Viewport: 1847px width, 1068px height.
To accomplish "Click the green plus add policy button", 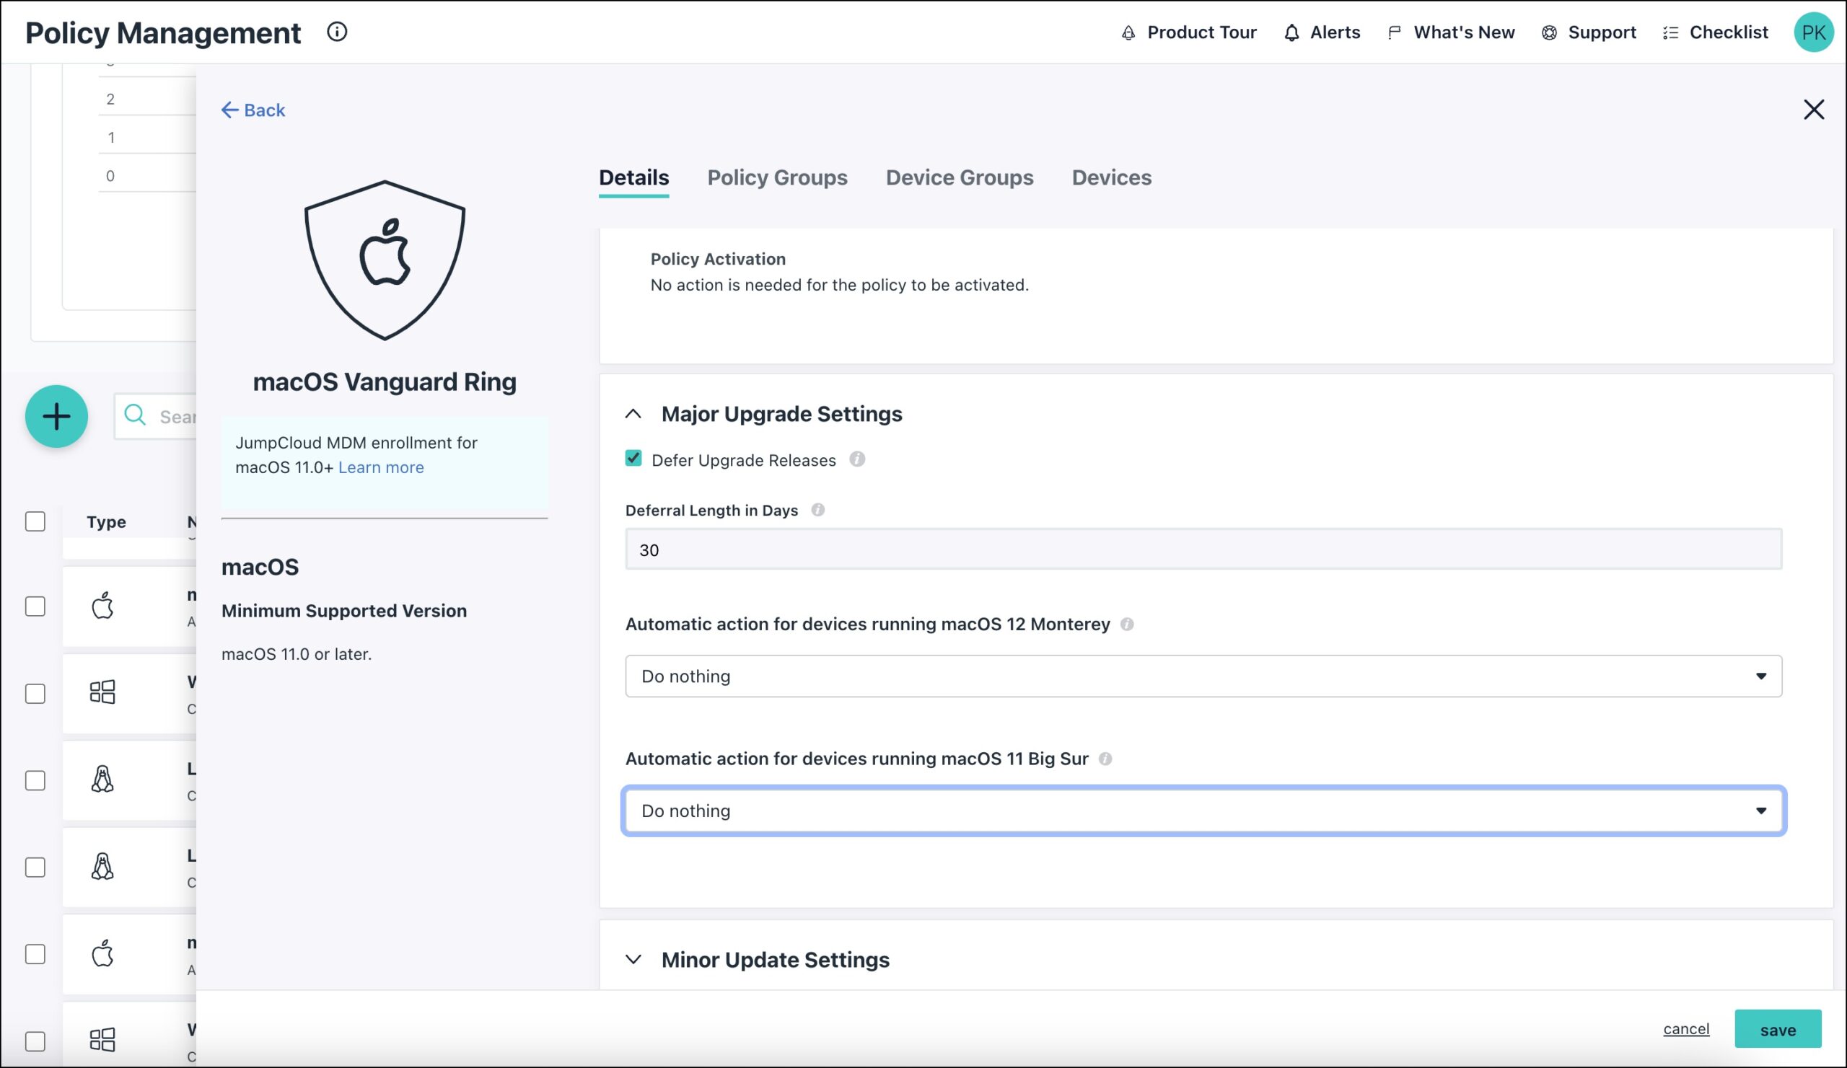I will pyautogui.click(x=56, y=416).
